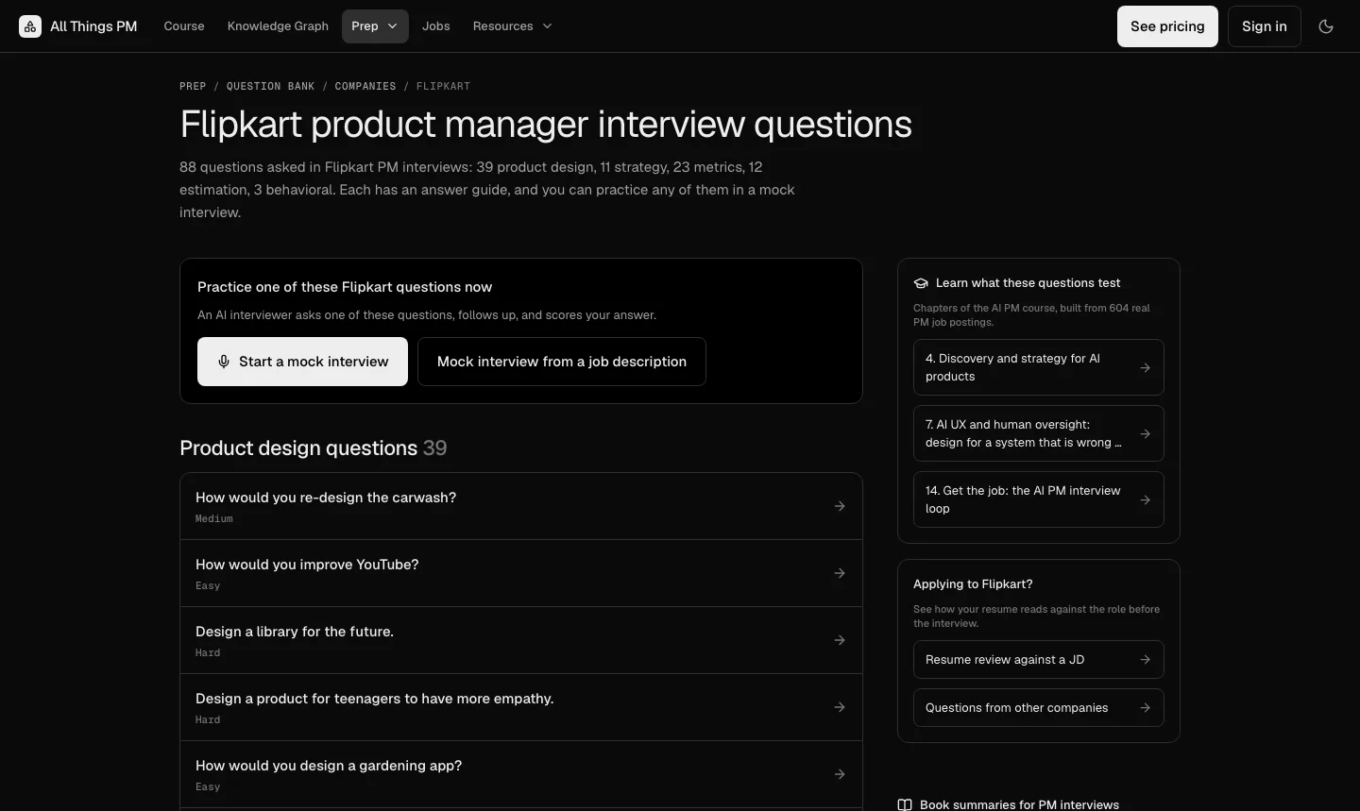Click the book icon beside Book summaries
The height and width of the screenshot is (811, 1360).
(x=905, y=805)
